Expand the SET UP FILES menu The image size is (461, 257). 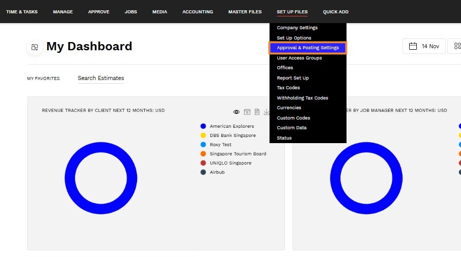click(x=292, y=12)
